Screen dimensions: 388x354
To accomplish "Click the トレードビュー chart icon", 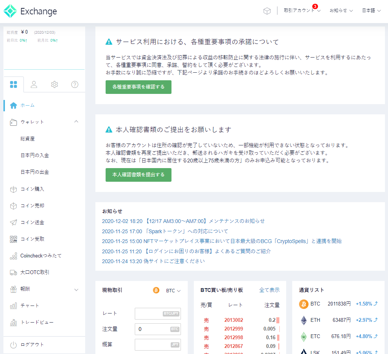I will pos(13,322).
